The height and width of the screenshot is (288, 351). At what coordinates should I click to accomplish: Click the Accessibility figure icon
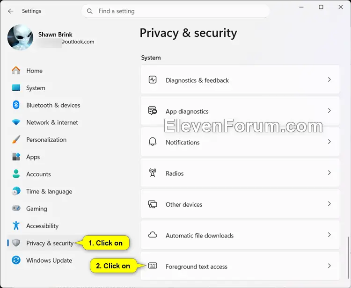(x=16, y=226)
